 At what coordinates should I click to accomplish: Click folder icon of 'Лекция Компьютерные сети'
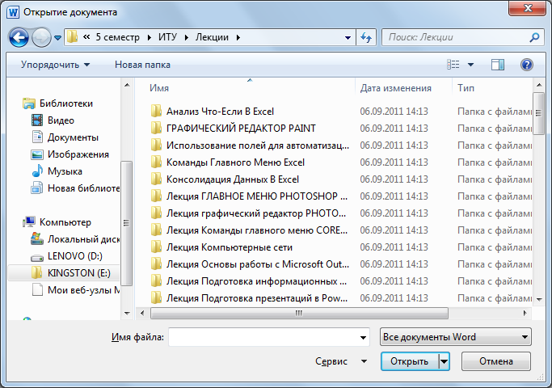(156, 247)
